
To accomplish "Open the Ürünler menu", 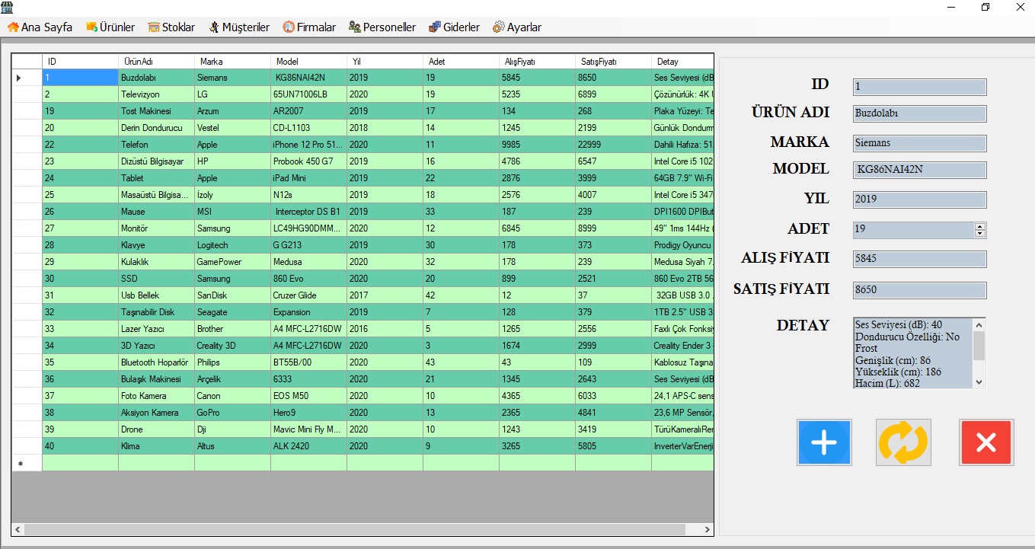I will pyautogui.click(x=110, y=27).
